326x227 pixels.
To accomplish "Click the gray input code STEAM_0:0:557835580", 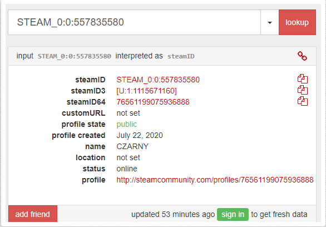I will click(x=75, y=56).
